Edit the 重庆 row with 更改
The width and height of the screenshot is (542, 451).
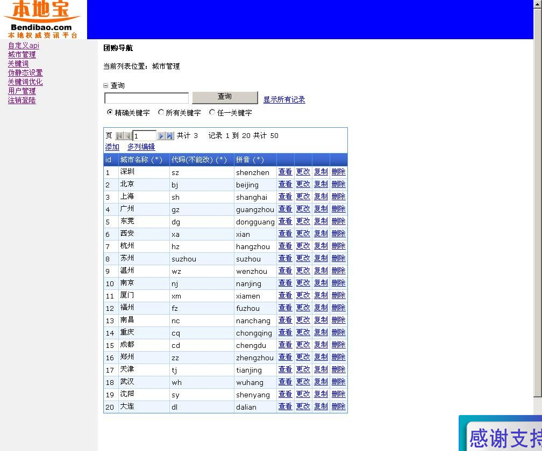pyautogui.click(x=303, y=332)
